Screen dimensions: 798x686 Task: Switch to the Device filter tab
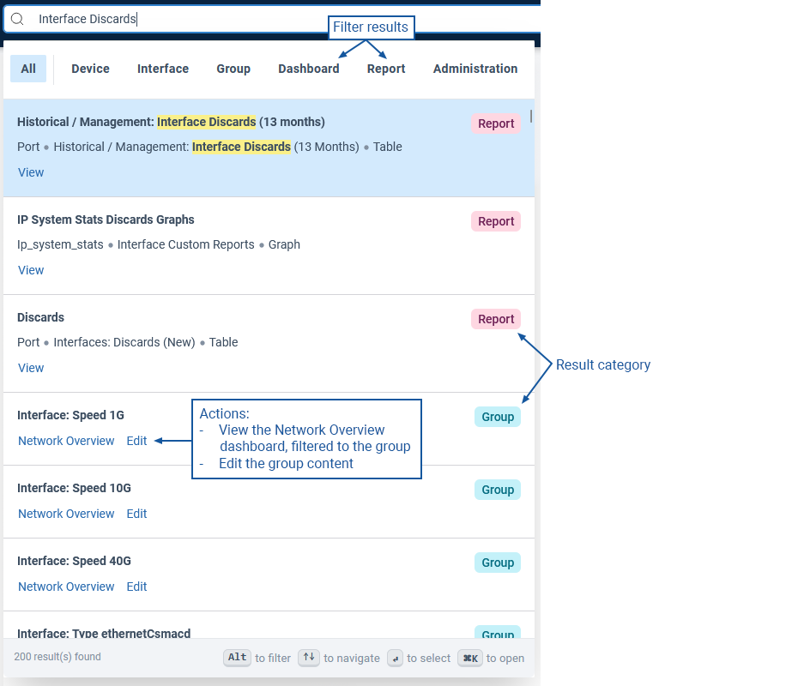(90, 69)
